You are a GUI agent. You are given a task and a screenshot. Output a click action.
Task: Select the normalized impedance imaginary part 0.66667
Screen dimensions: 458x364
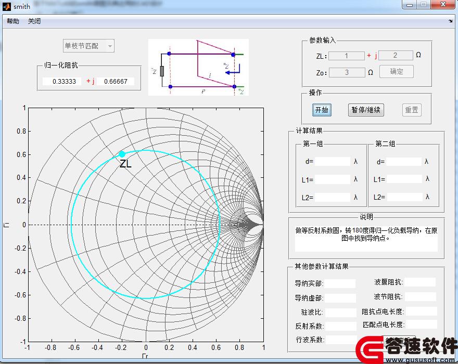[116, 81]
